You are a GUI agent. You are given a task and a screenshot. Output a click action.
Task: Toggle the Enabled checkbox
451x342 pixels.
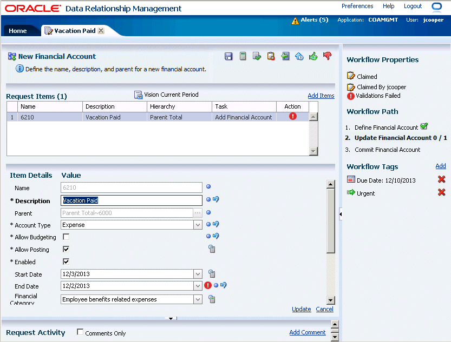[66, 261]
